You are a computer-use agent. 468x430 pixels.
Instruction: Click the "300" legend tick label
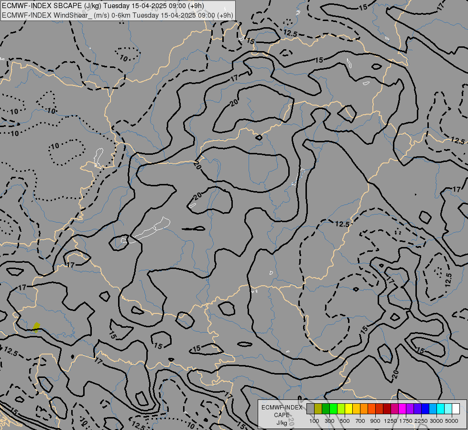tap(329, 421)
